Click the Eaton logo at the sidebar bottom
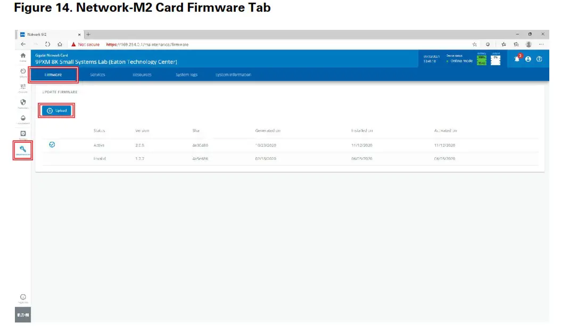 (23, 314)
